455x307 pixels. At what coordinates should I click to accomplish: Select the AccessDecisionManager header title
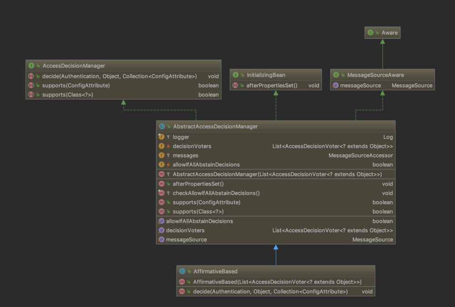click(74, 66)
